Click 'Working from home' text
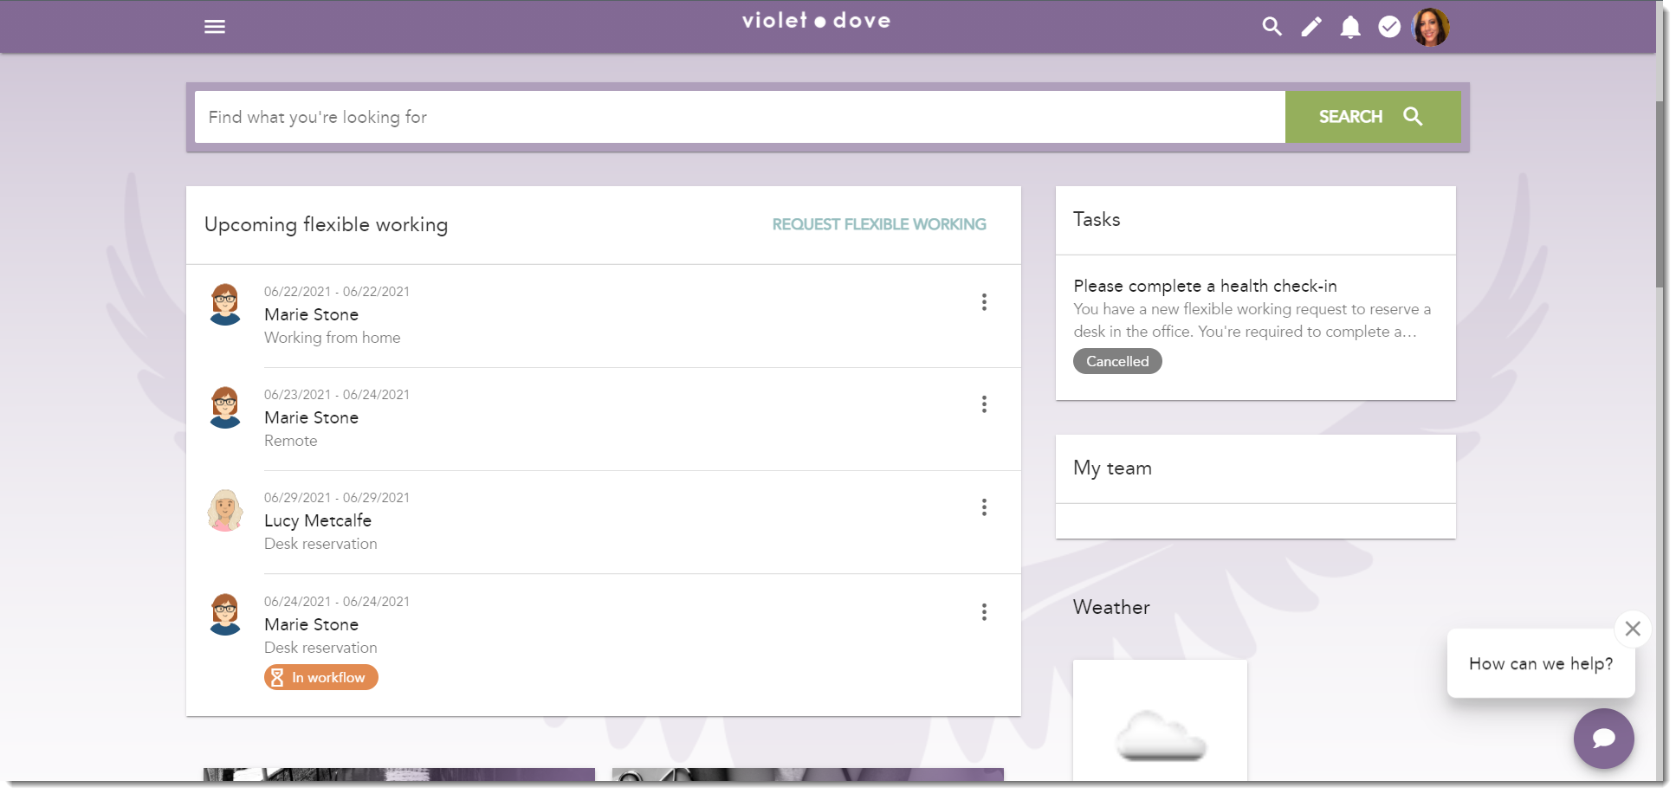Viewport: 1676px width, 794px height. pyautogui.click(x=333, y=338)
